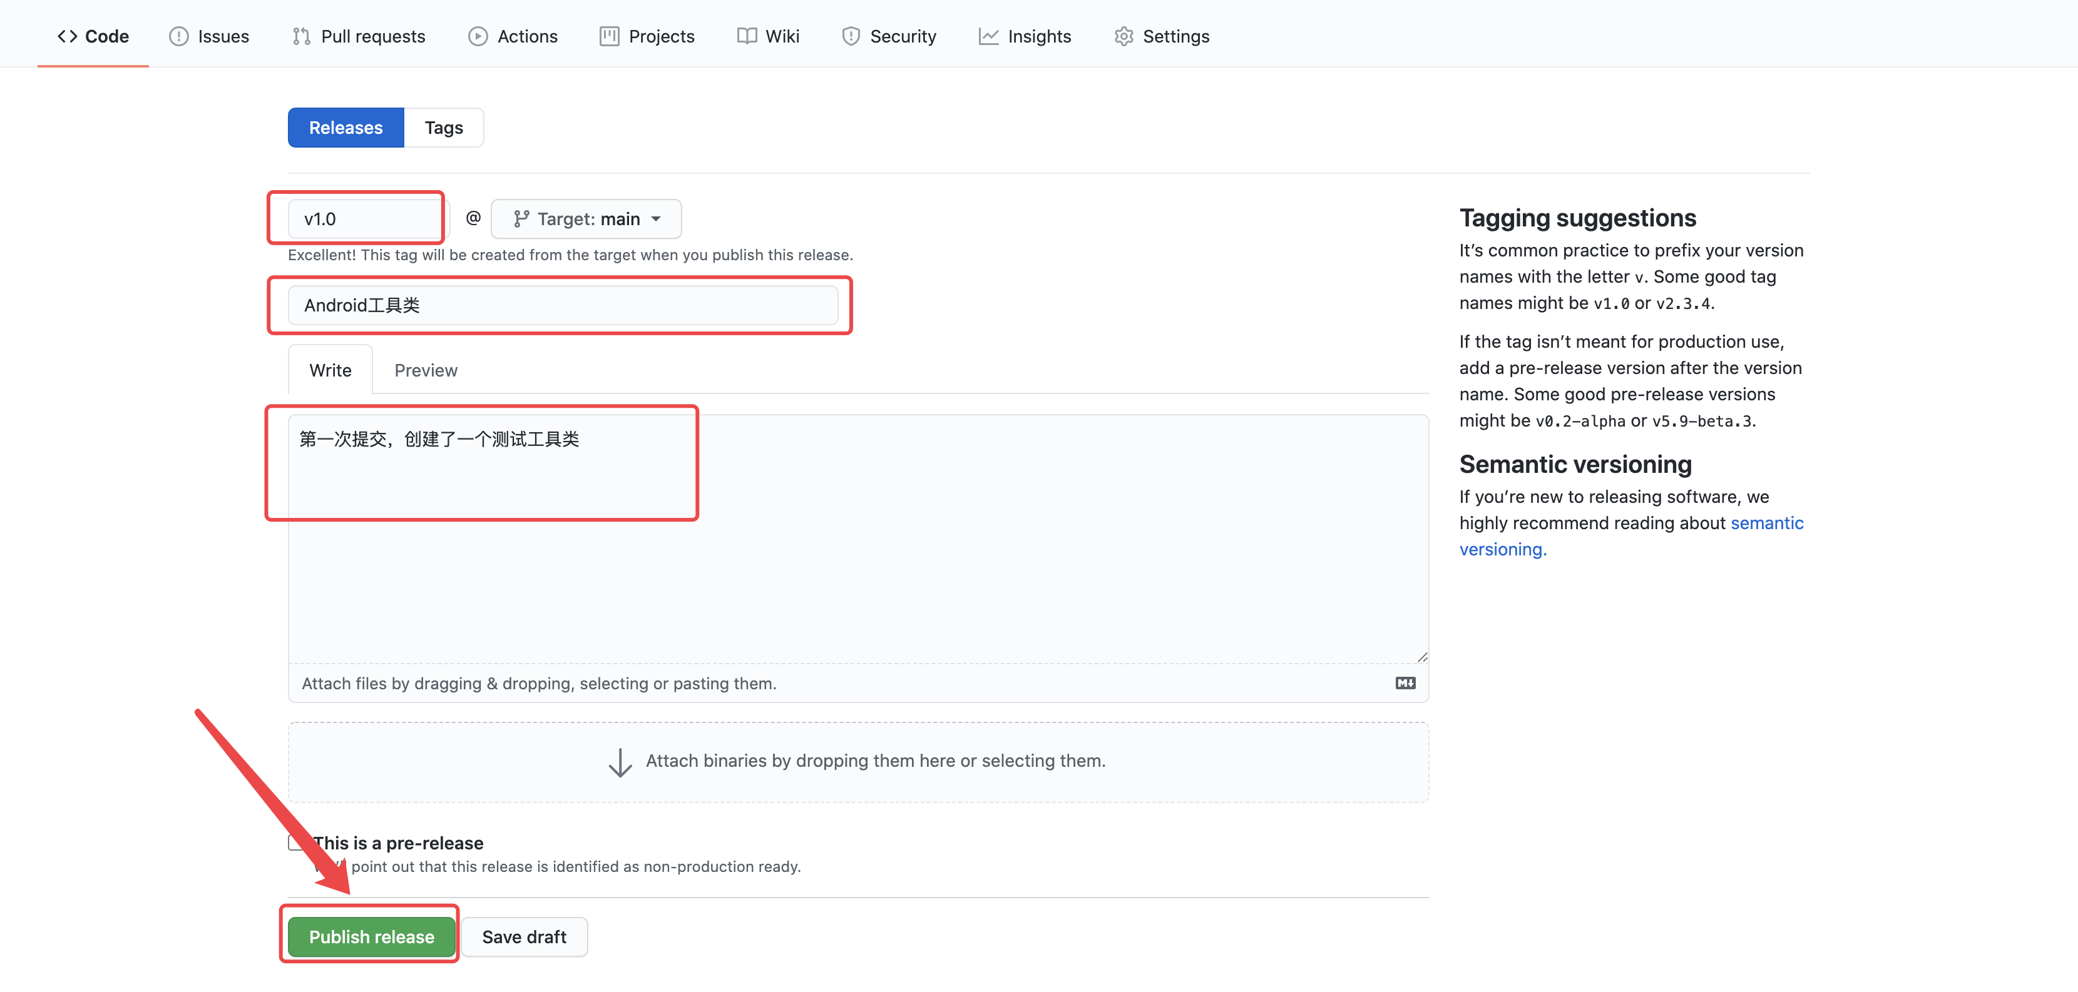
Task: Tick the pre-release checkbox
Action: [x=295, y=843]
